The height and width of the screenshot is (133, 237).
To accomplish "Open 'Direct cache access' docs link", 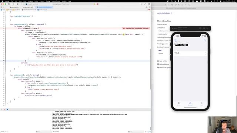I will click(x=163, y=47).
